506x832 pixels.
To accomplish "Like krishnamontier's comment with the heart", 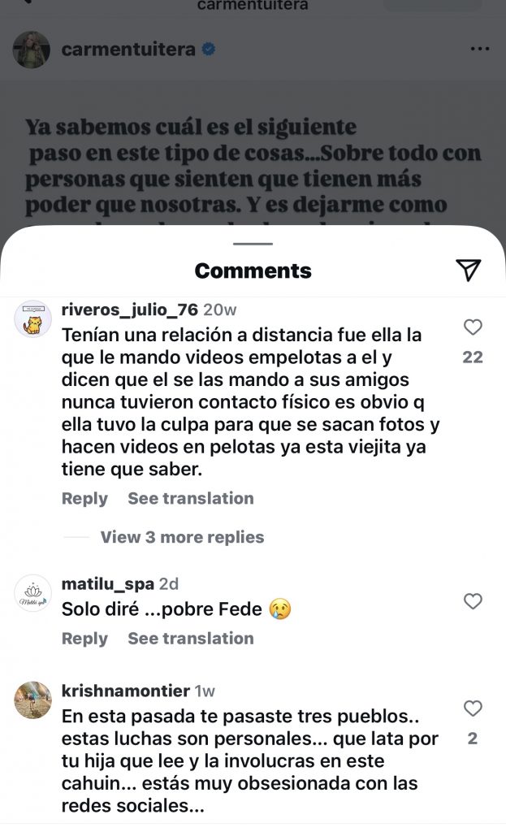I will pos(472,708).
